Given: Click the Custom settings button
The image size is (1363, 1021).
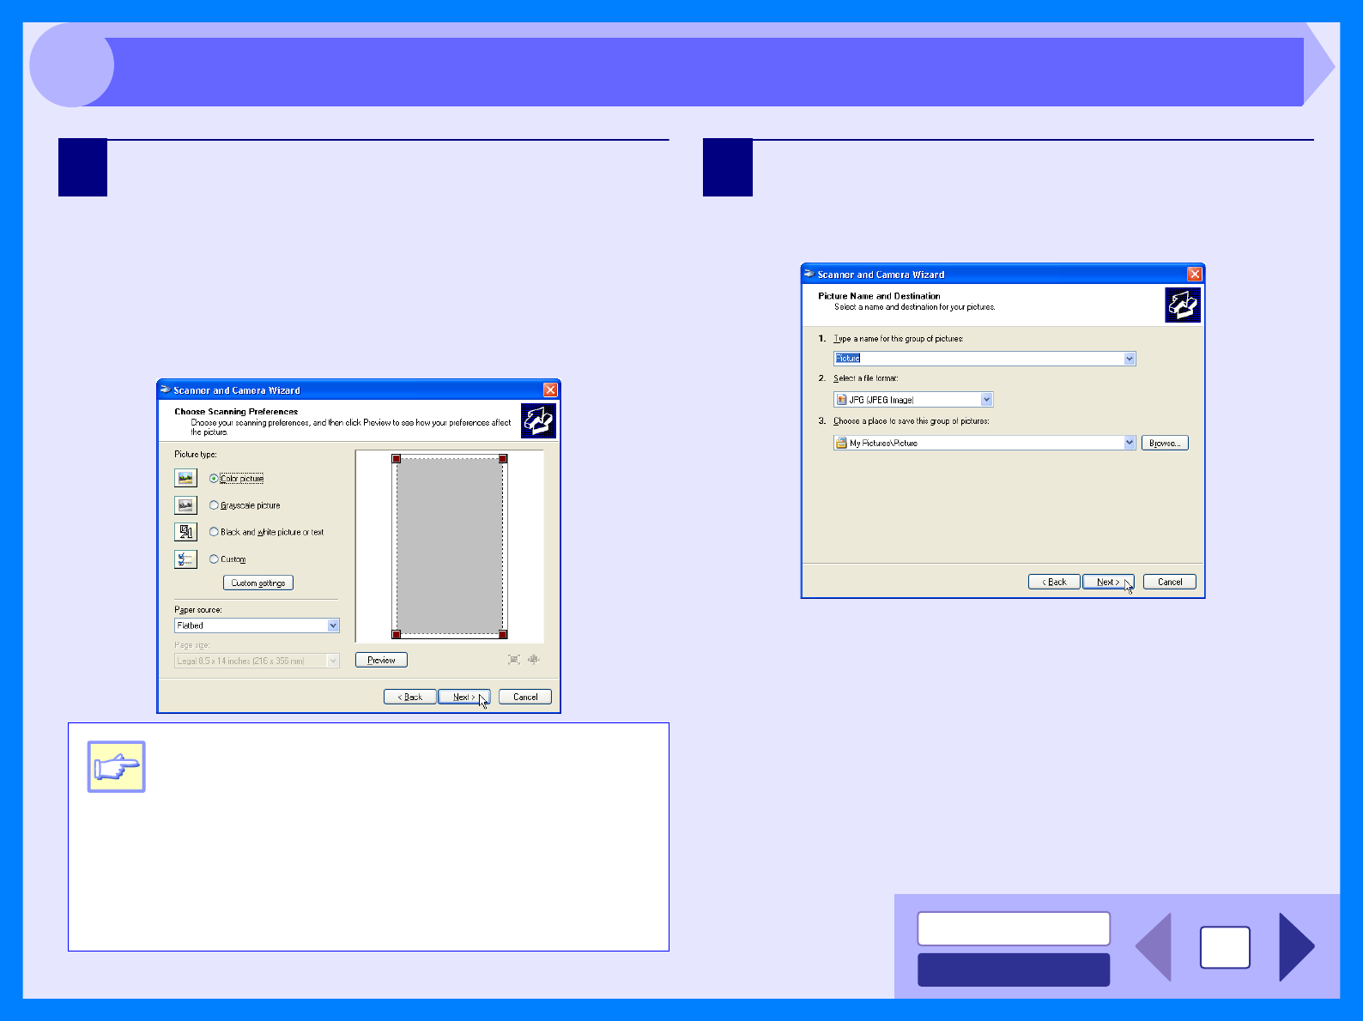Looking at the screenshot, I should 258,583.
